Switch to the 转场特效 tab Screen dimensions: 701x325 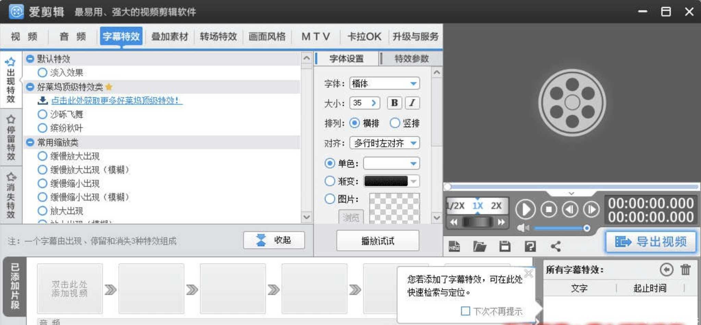click(218, 36)
